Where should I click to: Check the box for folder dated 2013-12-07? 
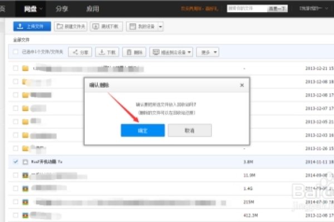click(16, 108)
